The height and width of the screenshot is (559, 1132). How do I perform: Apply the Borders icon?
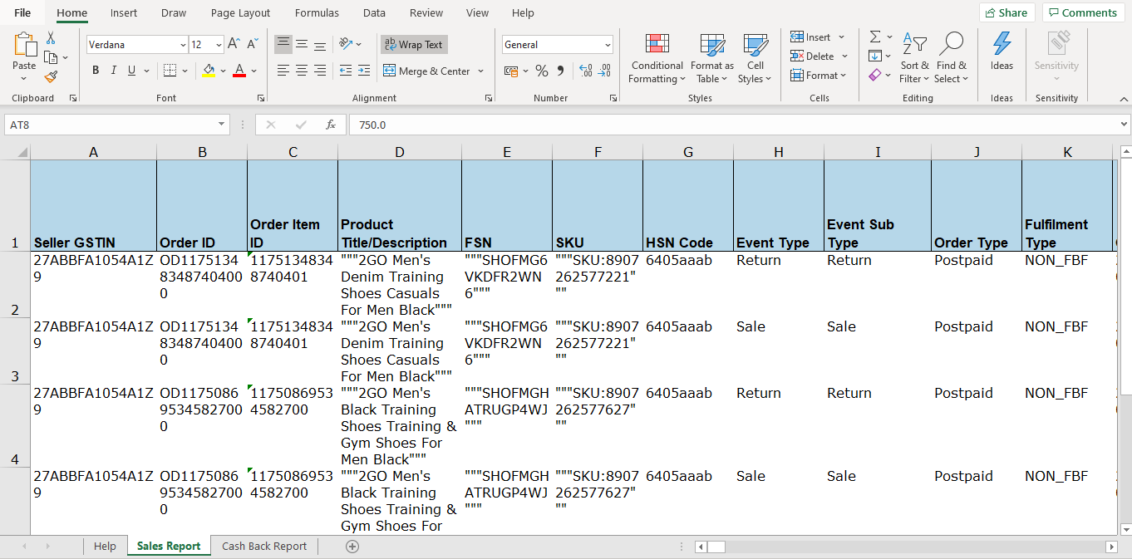tap(170, 71)
